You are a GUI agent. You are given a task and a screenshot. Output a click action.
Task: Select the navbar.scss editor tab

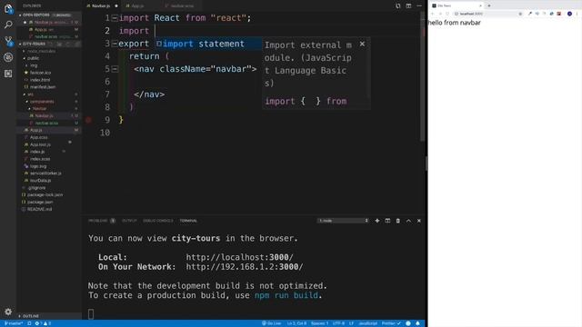[182, 6]
